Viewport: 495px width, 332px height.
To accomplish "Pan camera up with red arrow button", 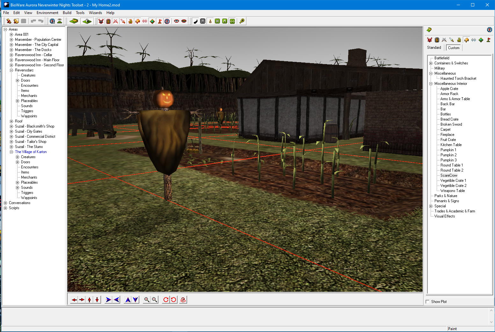I will 90,300.
